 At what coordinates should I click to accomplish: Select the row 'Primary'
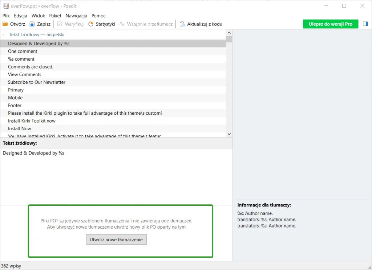tap(113, 90)
